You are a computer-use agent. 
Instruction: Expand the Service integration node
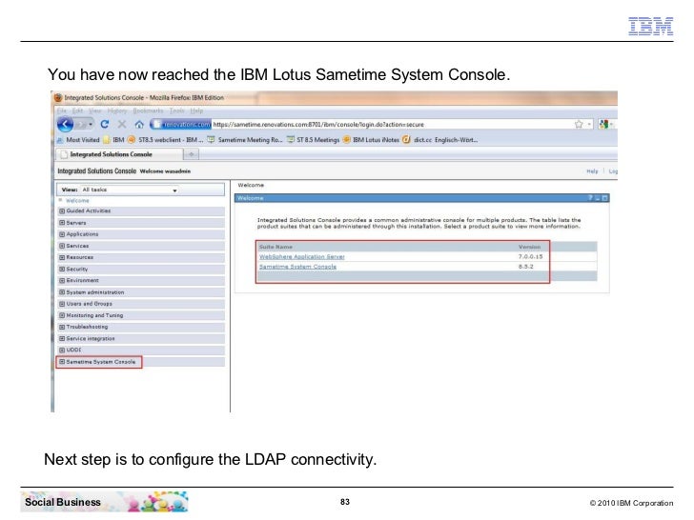(62, 338)
